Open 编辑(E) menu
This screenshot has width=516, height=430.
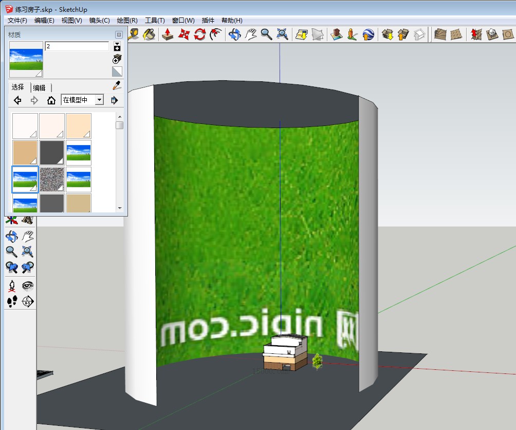(x=44, y=21)
